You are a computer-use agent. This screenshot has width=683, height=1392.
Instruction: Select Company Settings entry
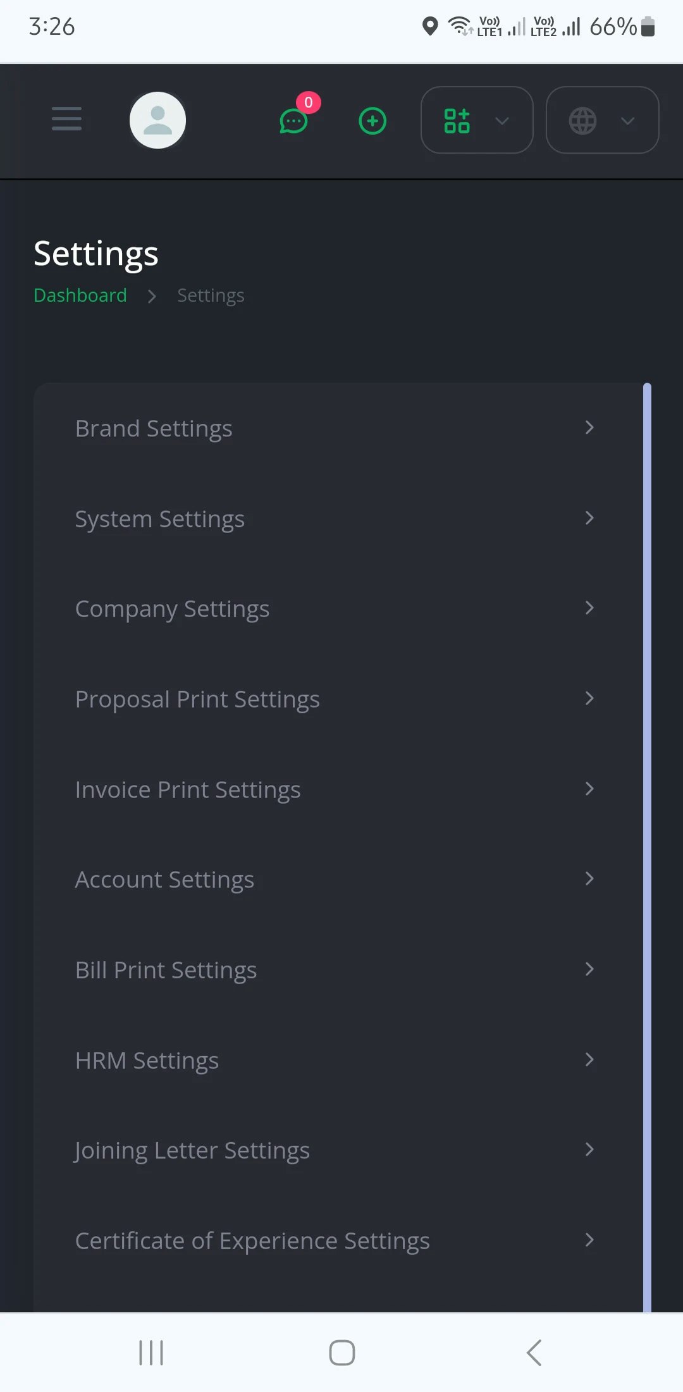tap(172, 609)
